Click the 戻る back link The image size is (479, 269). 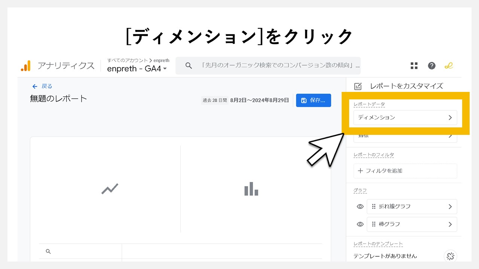click(42, 86)
